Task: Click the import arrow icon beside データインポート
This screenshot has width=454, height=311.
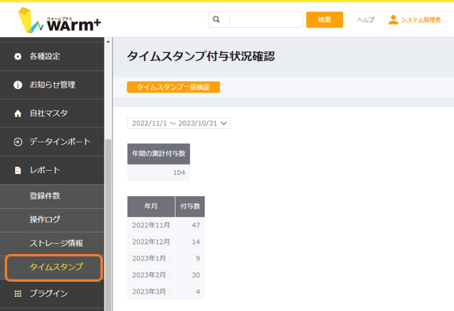Action: click(x=18, y=142)
